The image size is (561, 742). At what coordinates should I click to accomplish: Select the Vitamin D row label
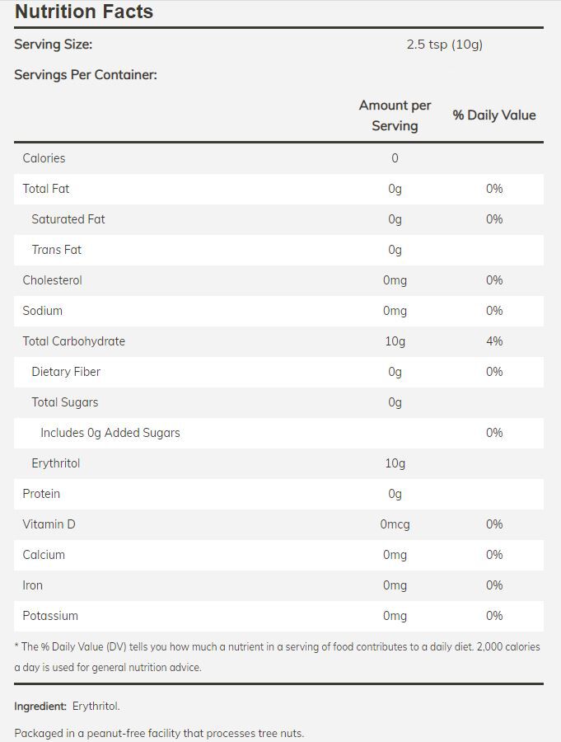pos(49,524)
